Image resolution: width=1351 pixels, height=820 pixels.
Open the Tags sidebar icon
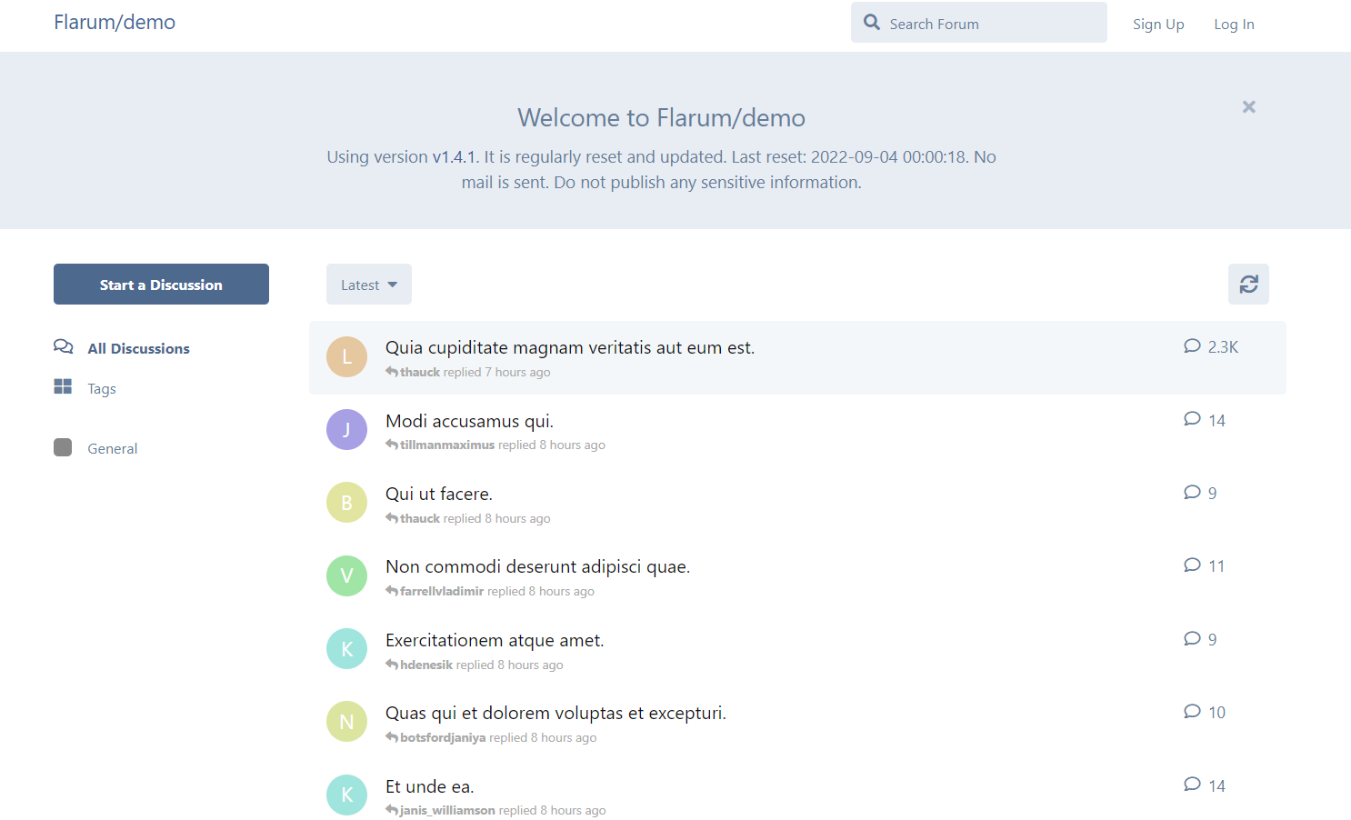(63, 386)
